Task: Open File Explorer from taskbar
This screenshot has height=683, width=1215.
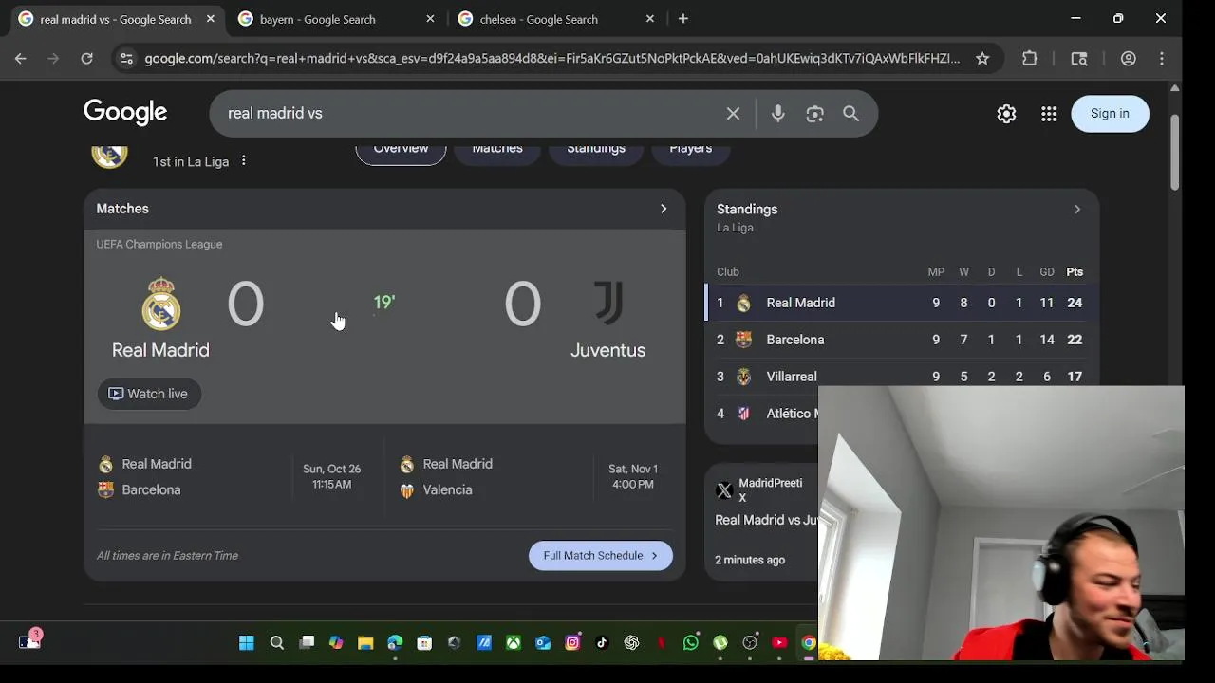Action: 365,642
